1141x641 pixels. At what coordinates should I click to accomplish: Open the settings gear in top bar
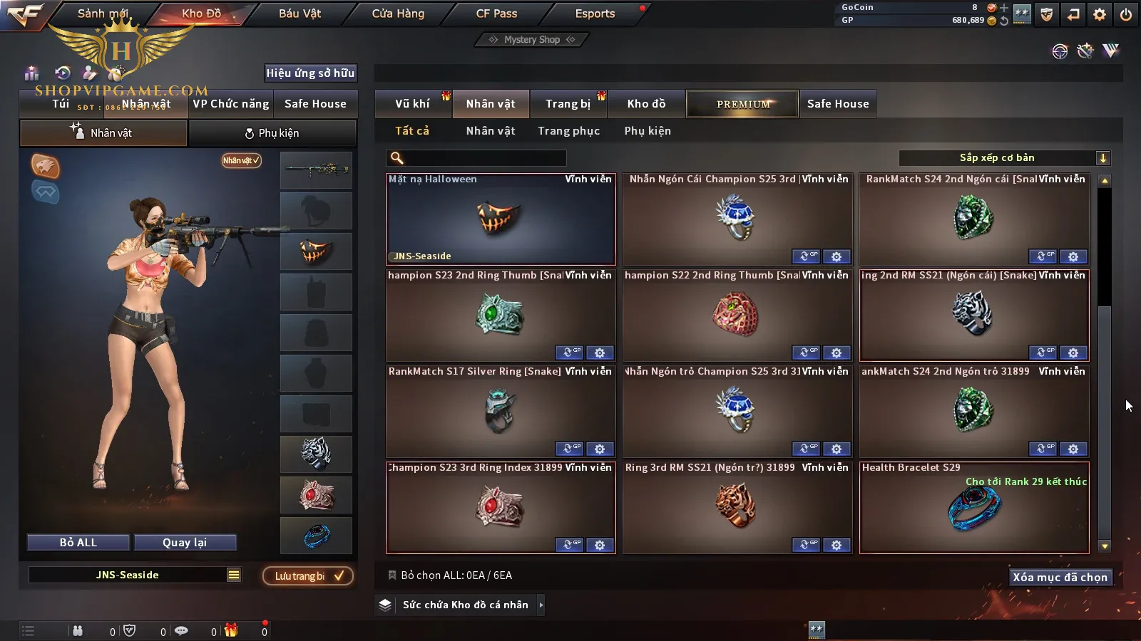(x=1099, y=14)
